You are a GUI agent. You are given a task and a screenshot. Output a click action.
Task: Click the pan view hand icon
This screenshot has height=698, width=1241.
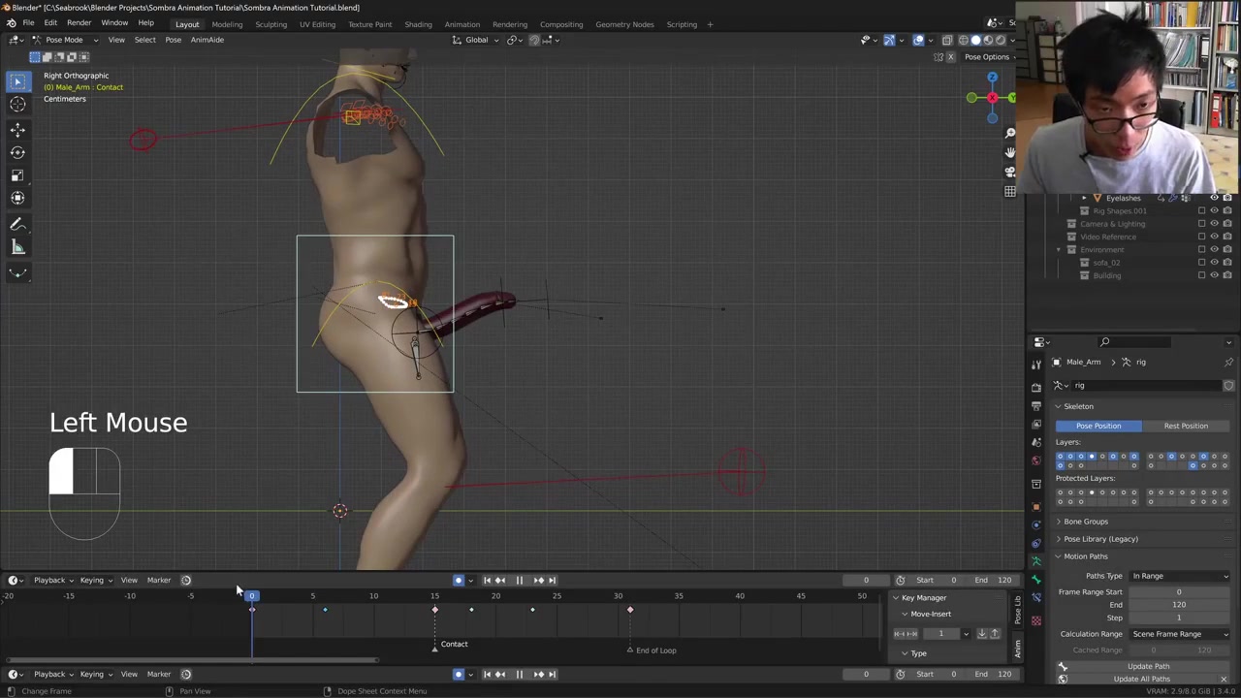point(1009,152)
